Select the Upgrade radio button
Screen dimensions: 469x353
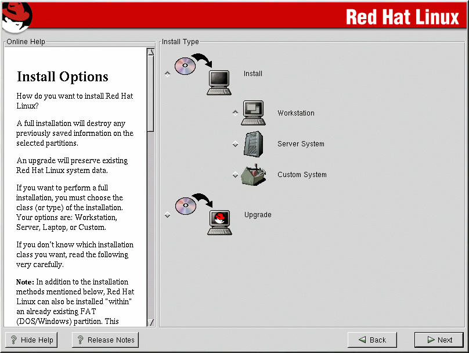pyautogui.click(x=168, y=215)
